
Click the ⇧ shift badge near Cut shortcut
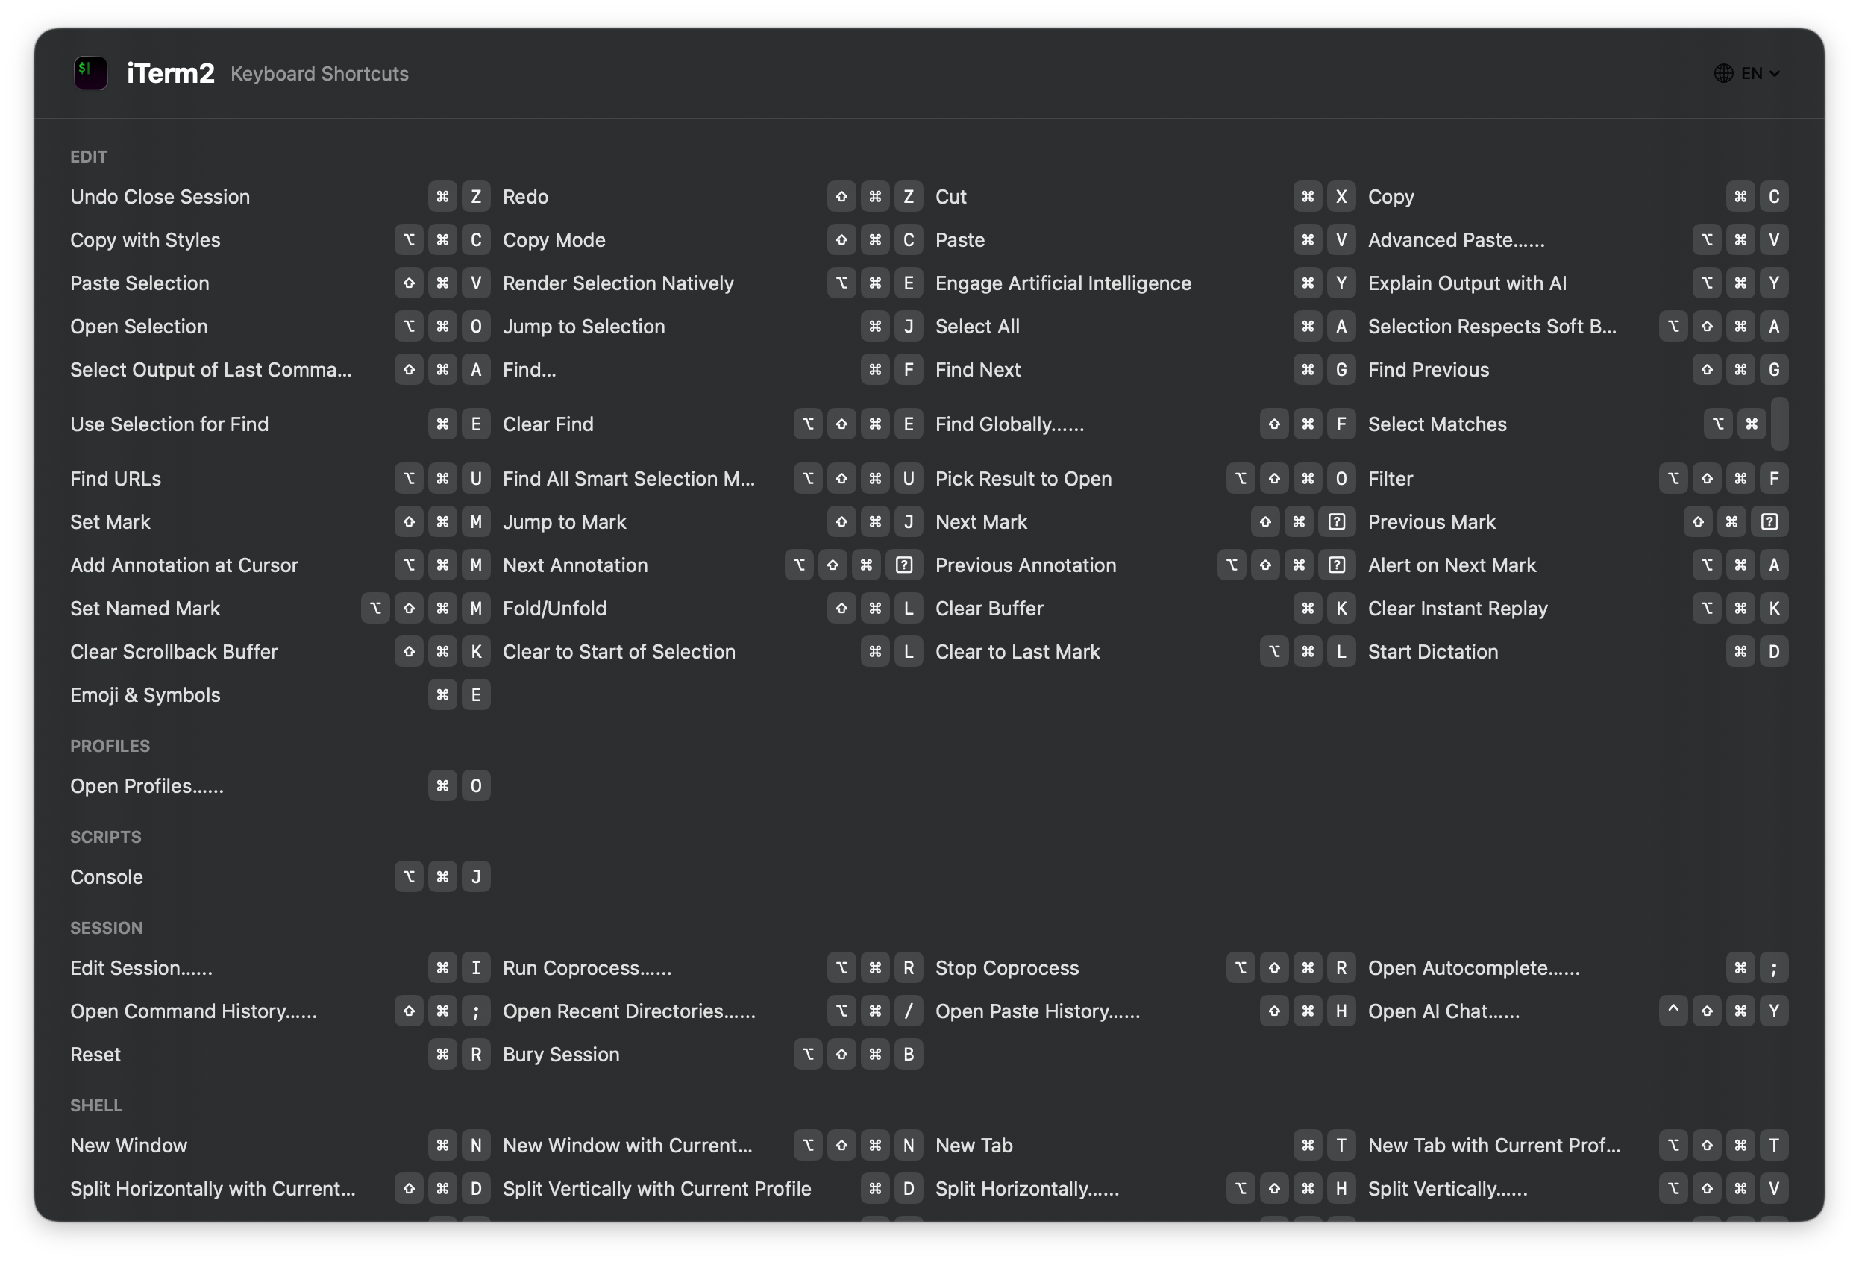841,196
